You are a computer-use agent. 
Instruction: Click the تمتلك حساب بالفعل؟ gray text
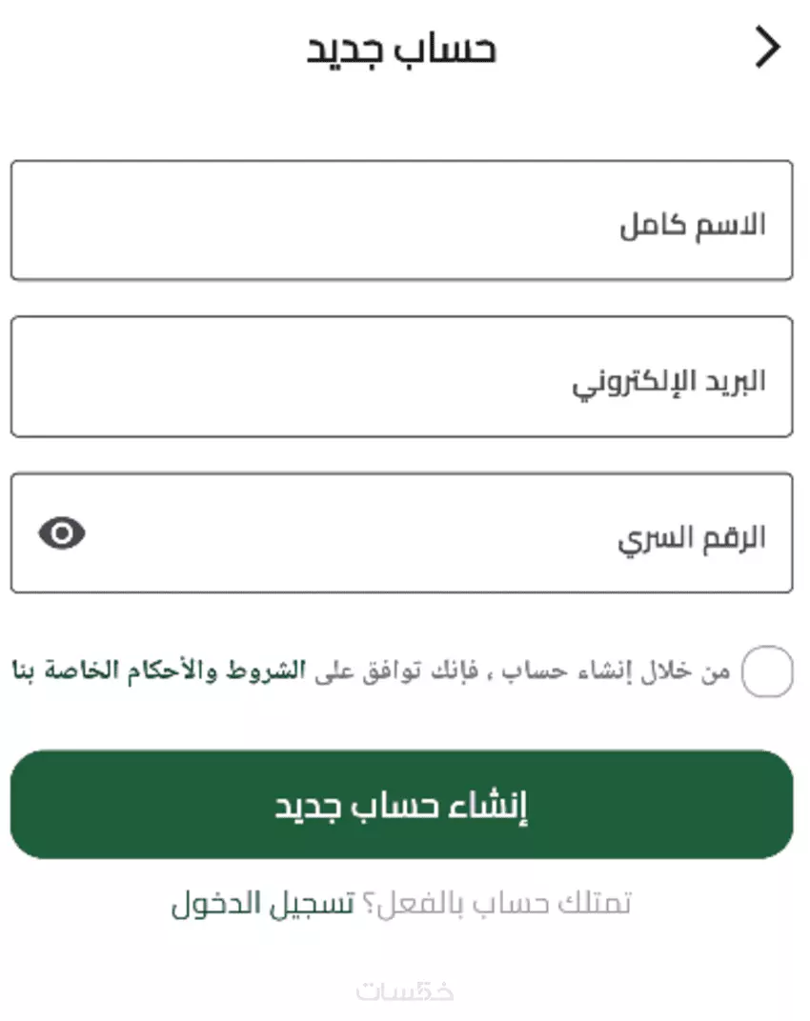point(494,903)
